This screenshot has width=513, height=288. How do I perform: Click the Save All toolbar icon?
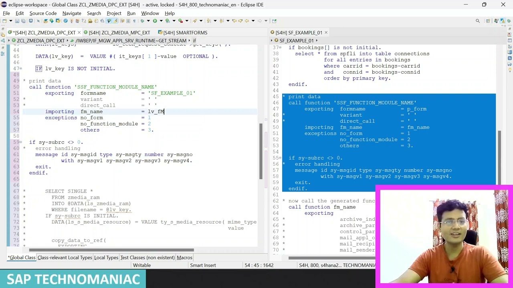[x=23, y=21]
